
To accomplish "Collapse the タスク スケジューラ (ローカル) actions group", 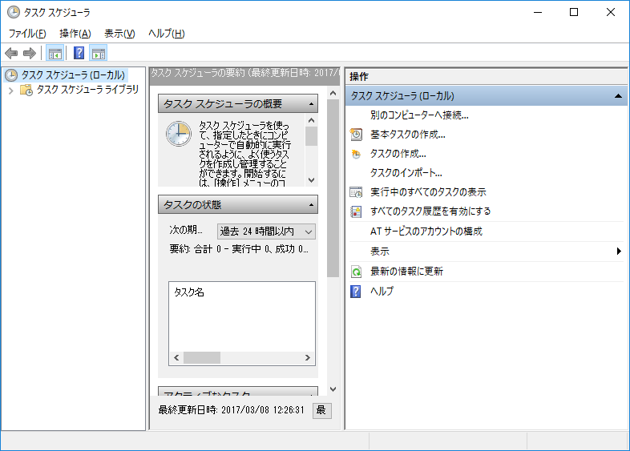I will pyautogui.click(x=618, y=96).
